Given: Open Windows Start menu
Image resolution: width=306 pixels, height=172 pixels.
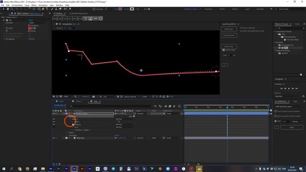Looking at the screenshot, I should (4, 169).
